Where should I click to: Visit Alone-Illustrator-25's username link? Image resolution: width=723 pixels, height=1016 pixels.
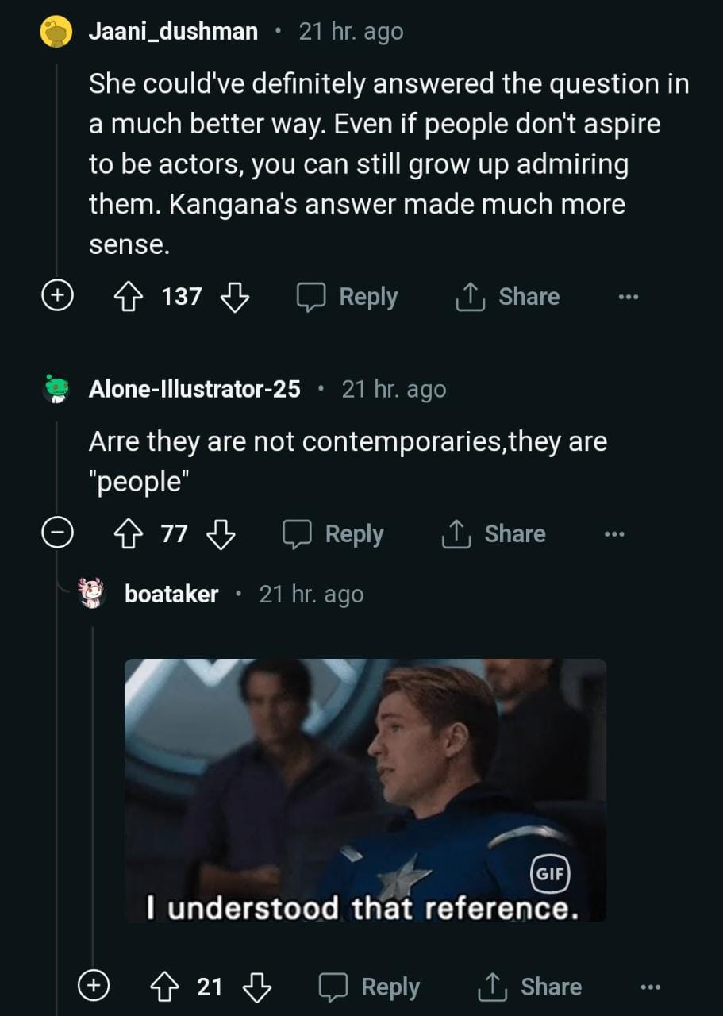[194, 389]
